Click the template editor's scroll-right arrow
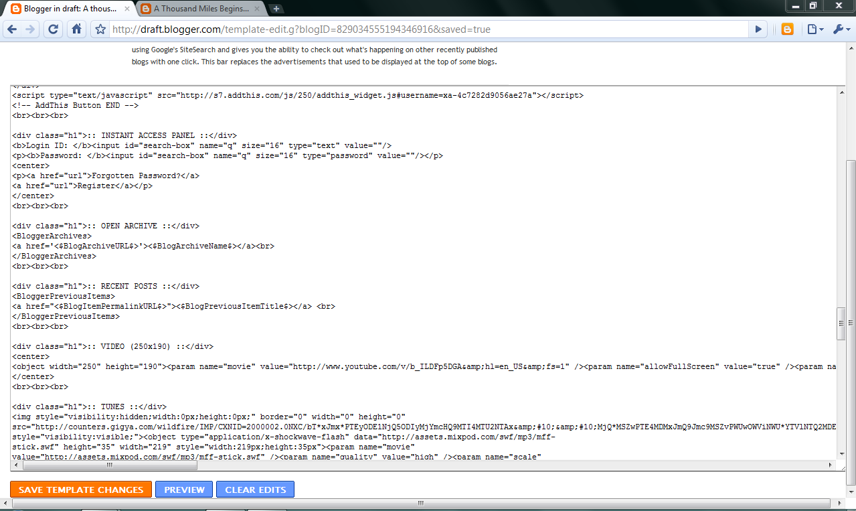Image resolution: width=856 pixels, height=511 pixels. pos(831,465)
